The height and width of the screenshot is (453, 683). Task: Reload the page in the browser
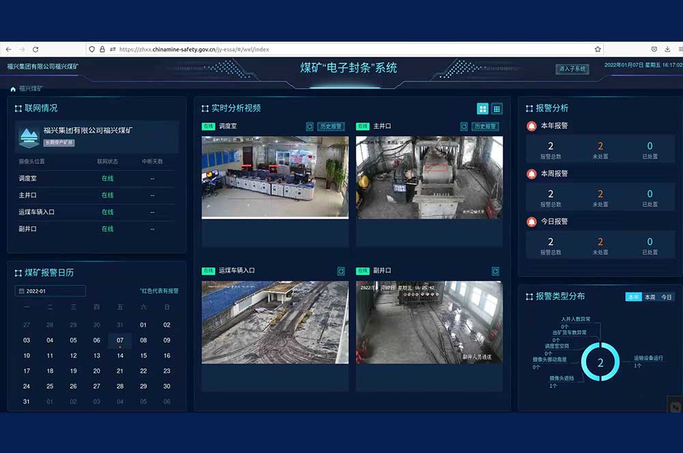point(36,49)
